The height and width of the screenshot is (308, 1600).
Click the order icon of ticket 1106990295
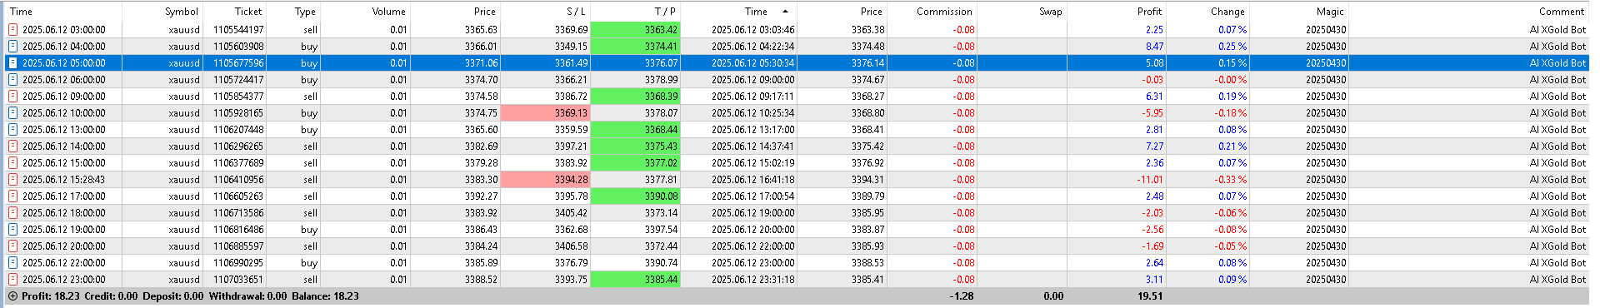tap(12, 263)
